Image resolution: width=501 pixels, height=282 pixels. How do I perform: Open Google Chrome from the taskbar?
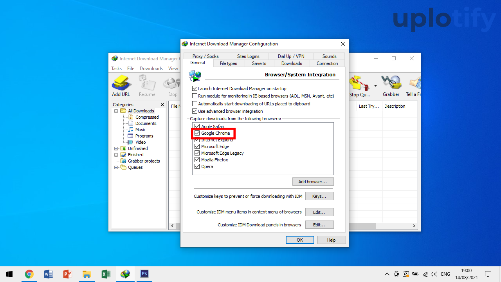[x=29, y=274]
